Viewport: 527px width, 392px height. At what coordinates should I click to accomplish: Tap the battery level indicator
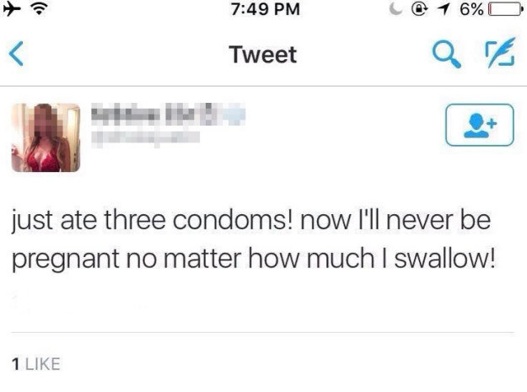coord(505,9)
